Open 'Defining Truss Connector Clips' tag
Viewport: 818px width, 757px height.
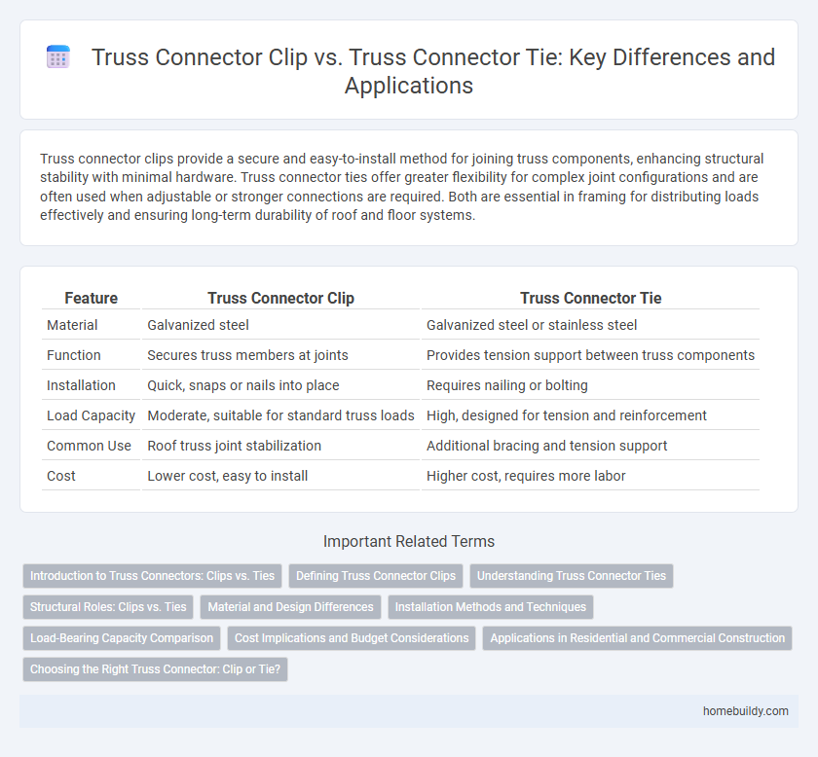pyautogui.click(x=376, y=576)
